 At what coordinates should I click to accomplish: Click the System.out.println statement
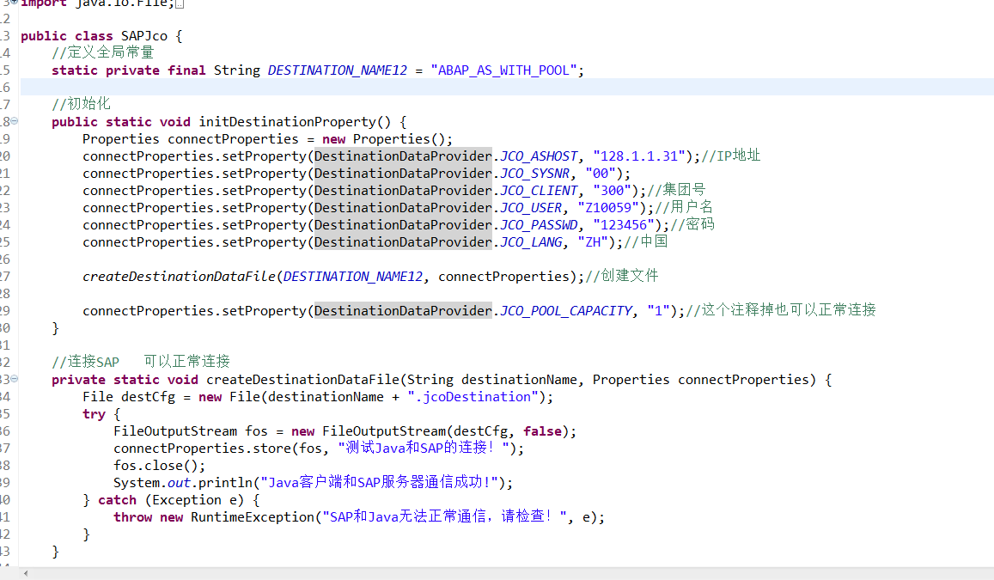(314, 483)
